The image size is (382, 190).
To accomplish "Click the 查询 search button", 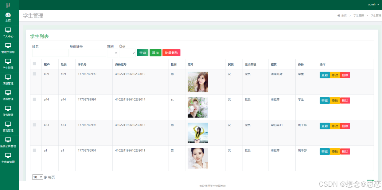I will click(x=142, y=53).
